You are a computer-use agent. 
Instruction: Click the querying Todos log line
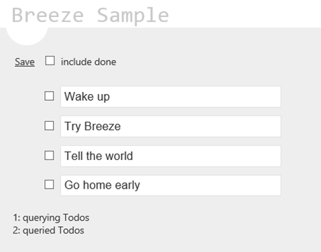point(51,217)
